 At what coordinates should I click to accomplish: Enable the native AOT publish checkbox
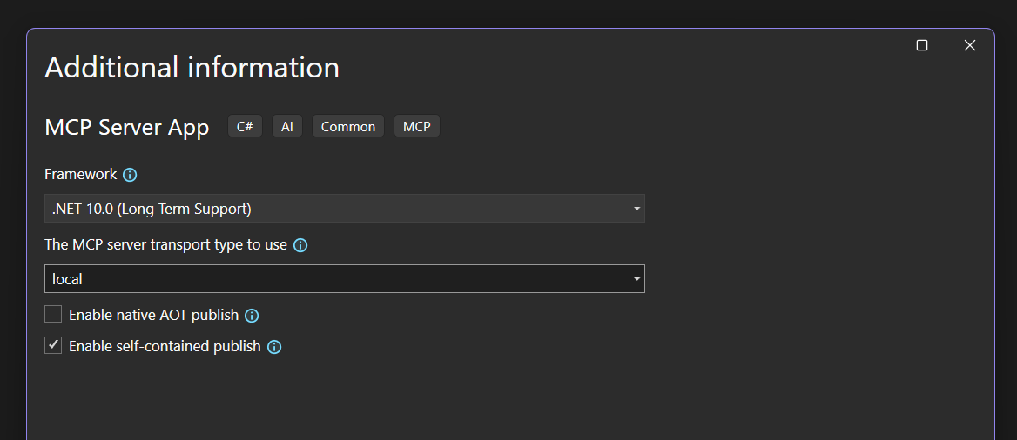coord(53,315)
